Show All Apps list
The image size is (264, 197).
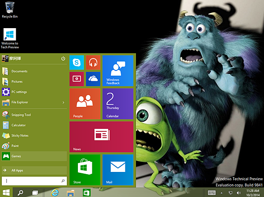[34, 171]
